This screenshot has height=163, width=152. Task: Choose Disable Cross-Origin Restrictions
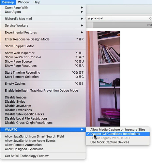43,123
